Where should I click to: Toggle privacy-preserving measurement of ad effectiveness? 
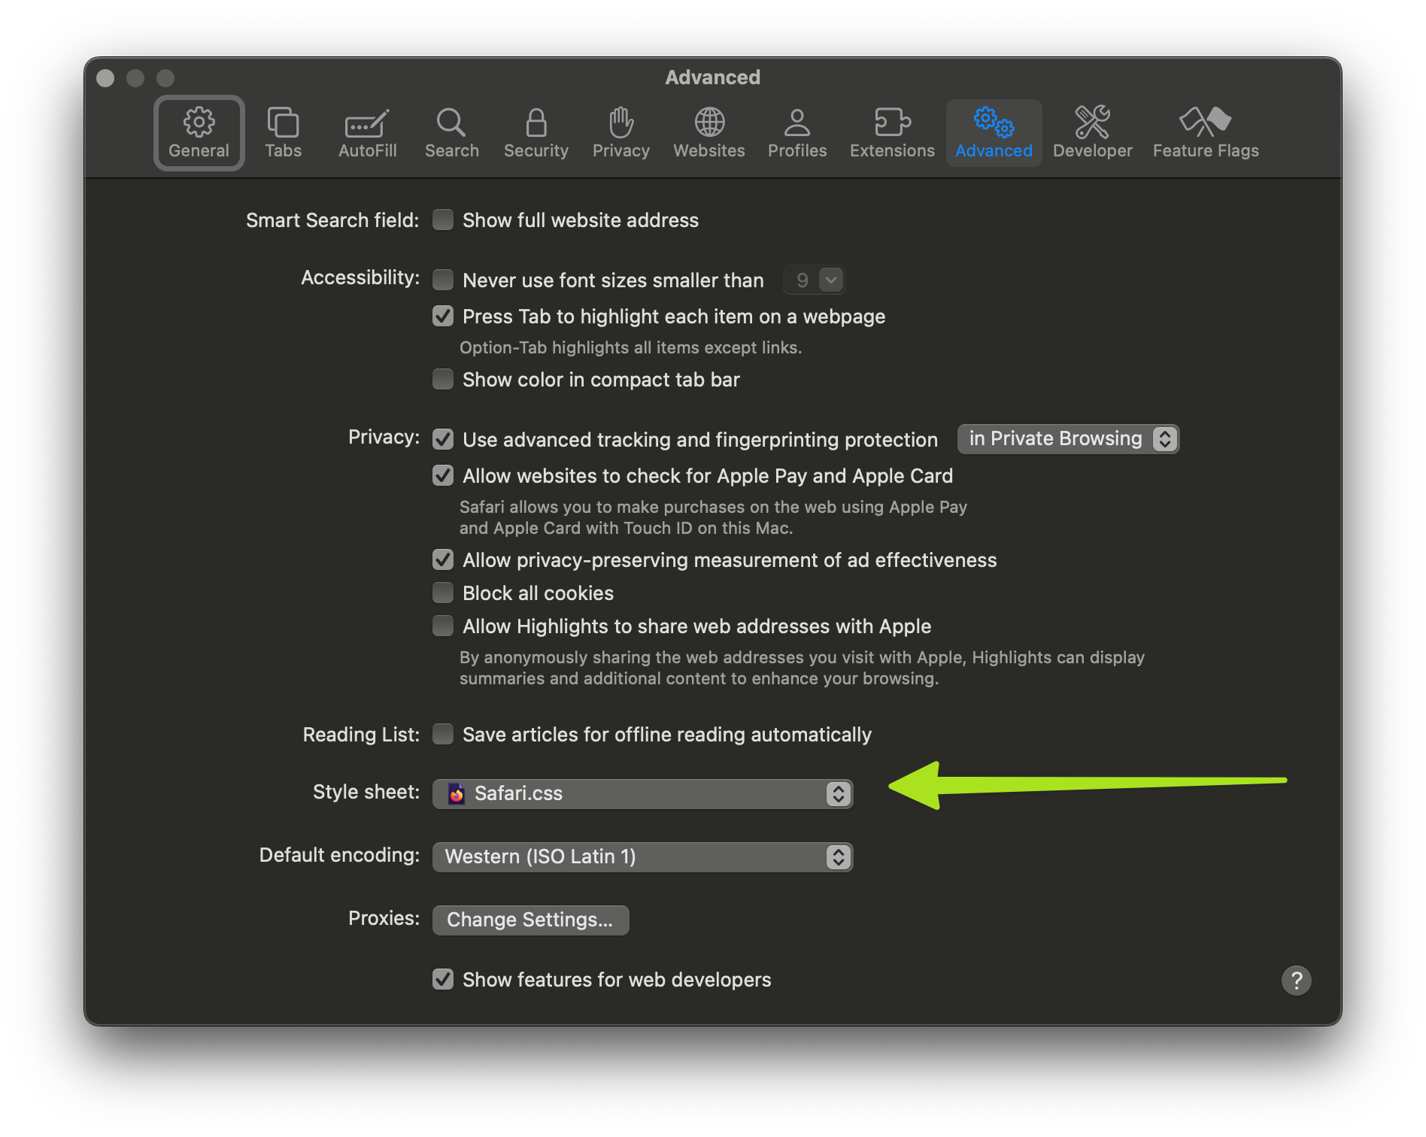click(443, 559)
